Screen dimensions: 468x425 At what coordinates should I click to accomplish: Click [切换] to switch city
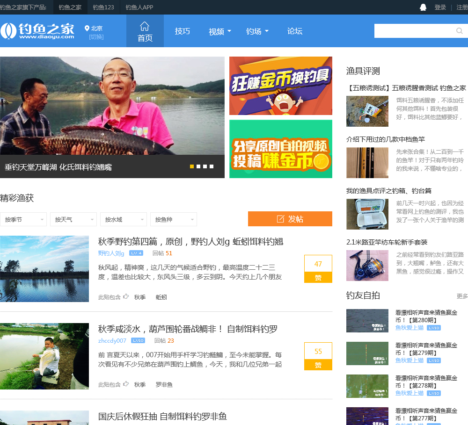coord(96,36)
